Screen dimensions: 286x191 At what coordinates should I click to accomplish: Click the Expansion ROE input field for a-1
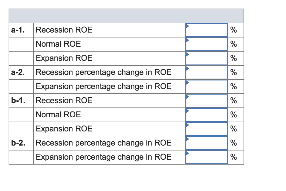[x=206, y=58]
